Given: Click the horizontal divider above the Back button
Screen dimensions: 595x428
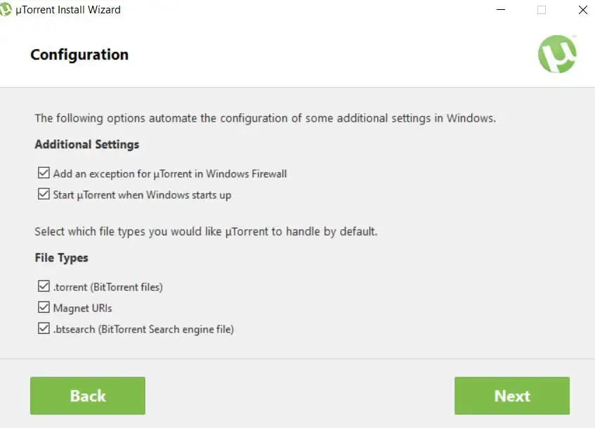Looking at the screenshot, I should click(297, 359).
